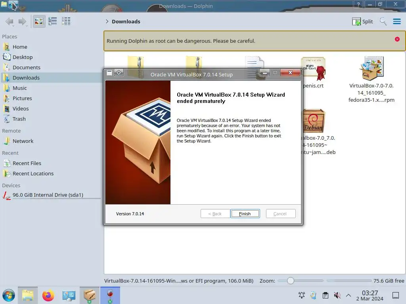Expand hidden system tray icons
This screenshot has height=304, width=406.
pyautogui.click(x=349, y=295)
